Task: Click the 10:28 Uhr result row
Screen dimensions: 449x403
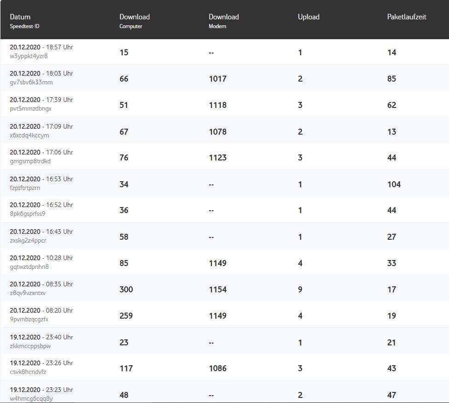Action: pos(41,258)
